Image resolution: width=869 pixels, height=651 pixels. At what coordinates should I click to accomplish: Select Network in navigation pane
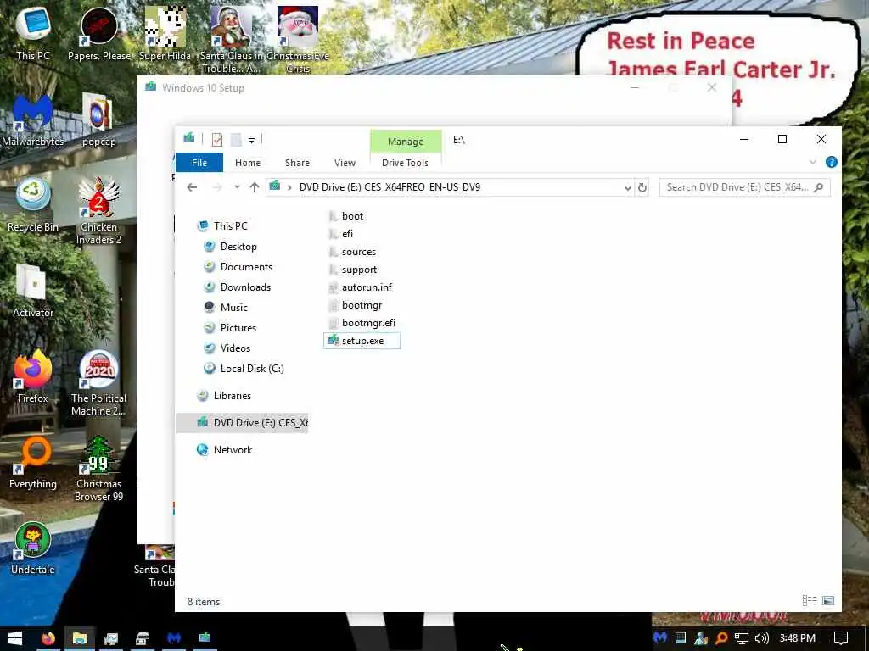pyautogui.click(x=225, y=450)
